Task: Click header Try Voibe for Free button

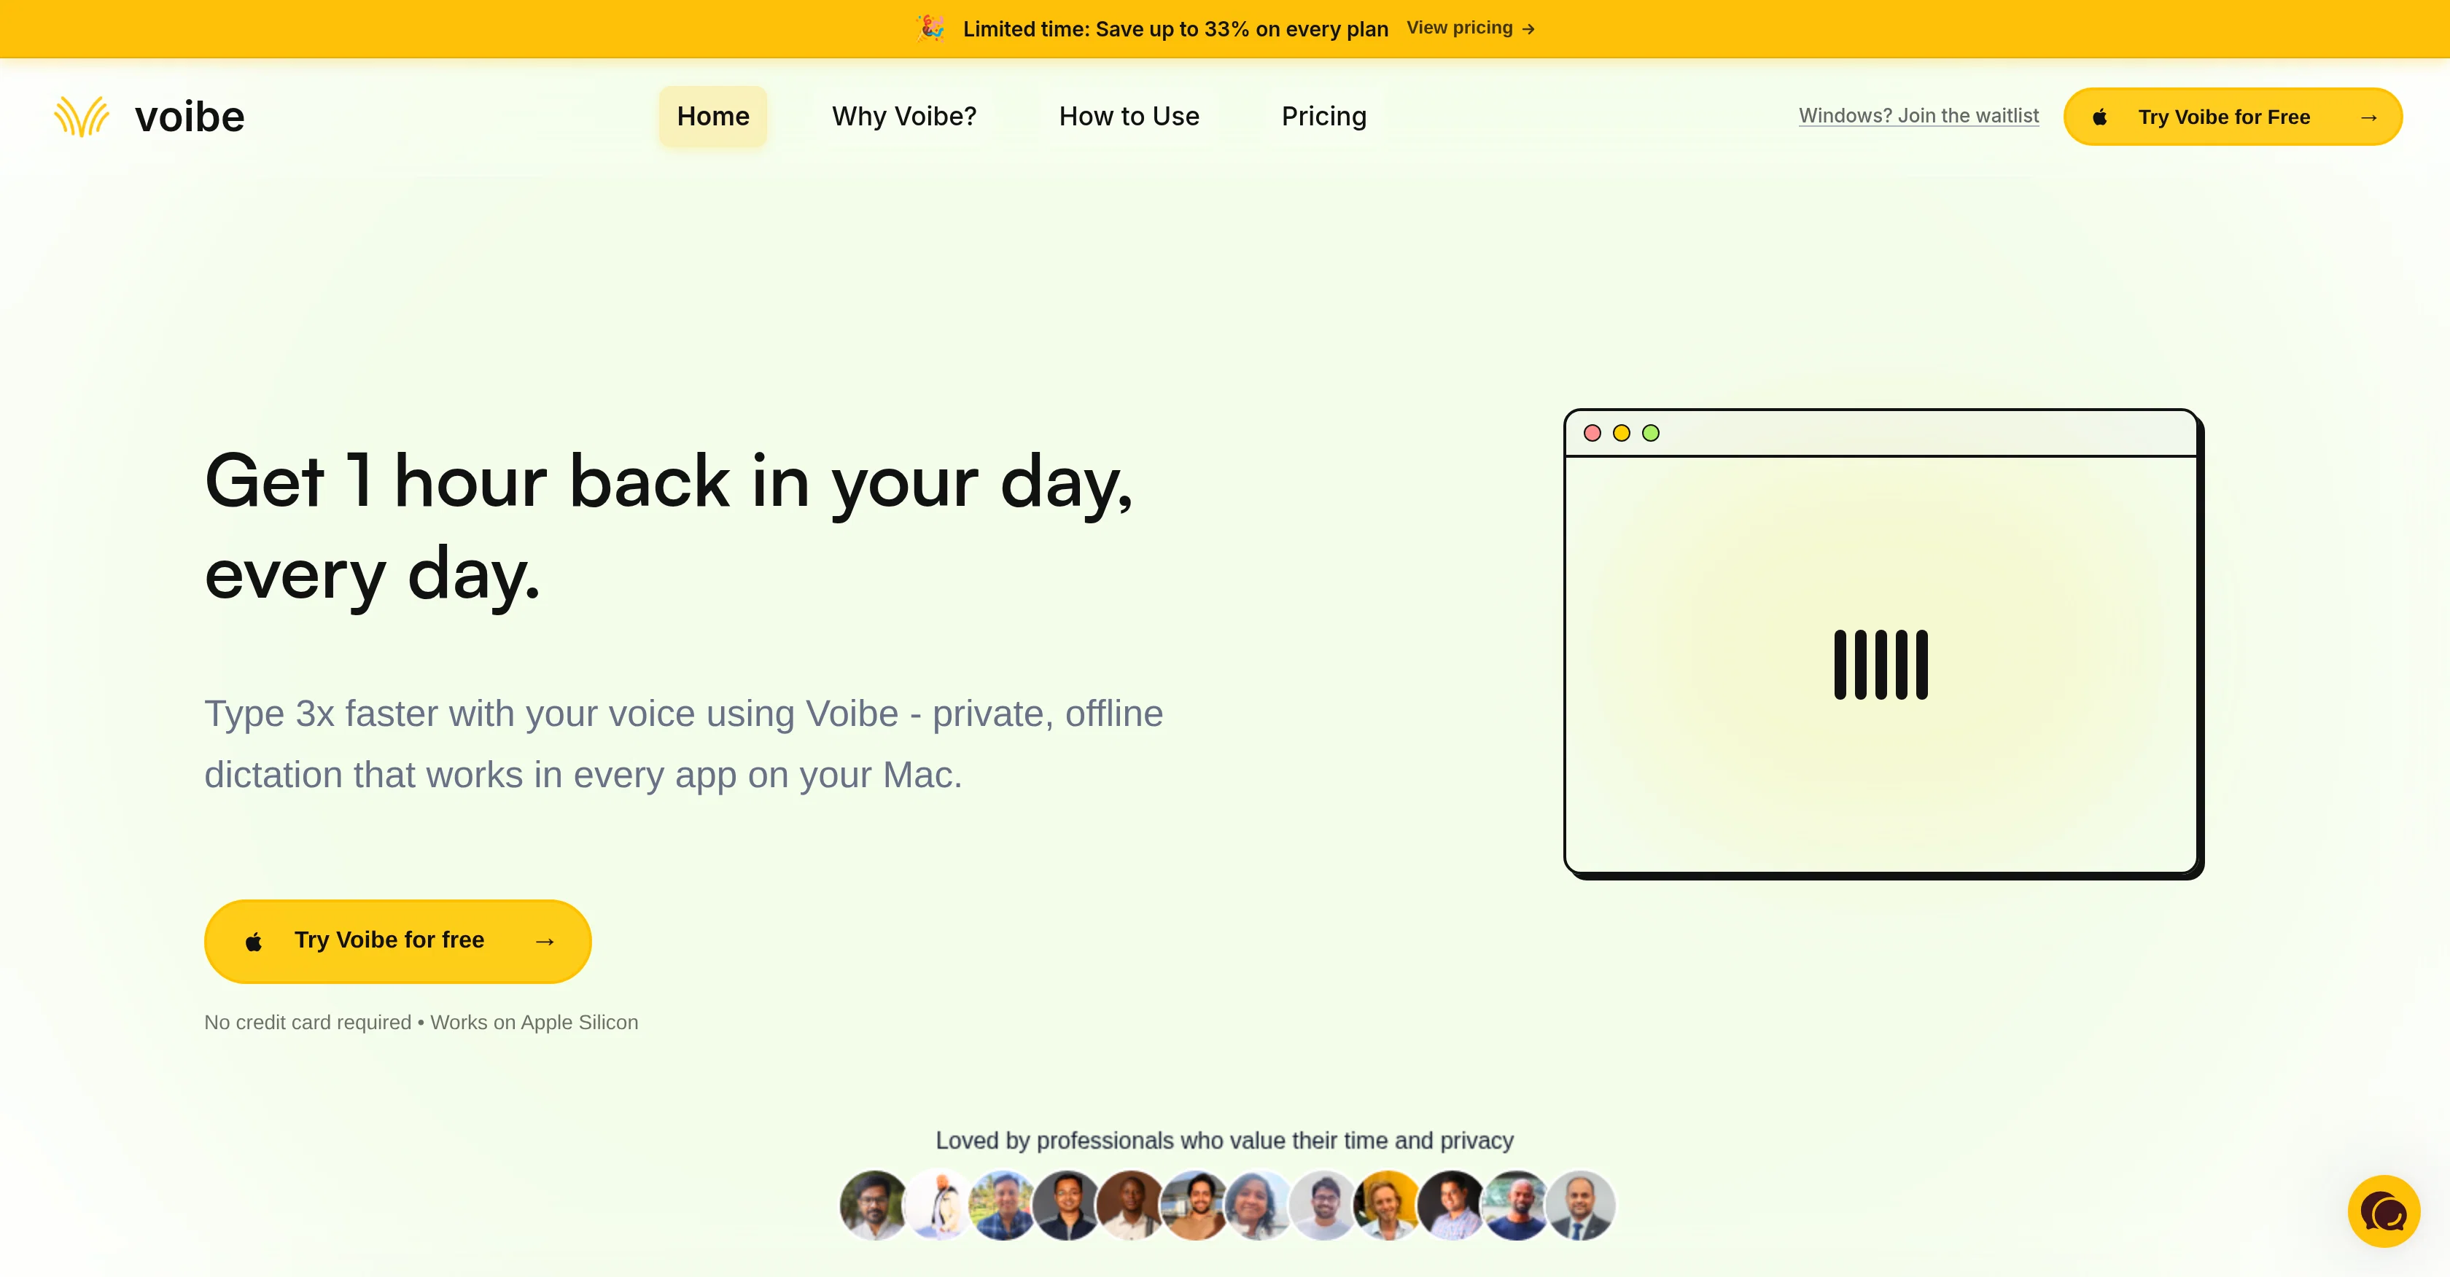Action: 2232,117
